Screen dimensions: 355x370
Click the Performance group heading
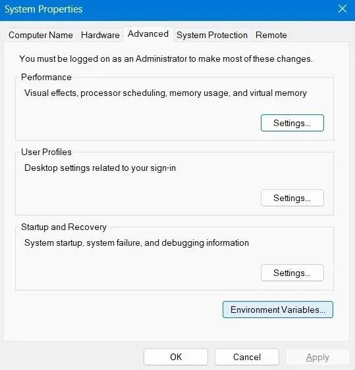click(x=46, y=77)
